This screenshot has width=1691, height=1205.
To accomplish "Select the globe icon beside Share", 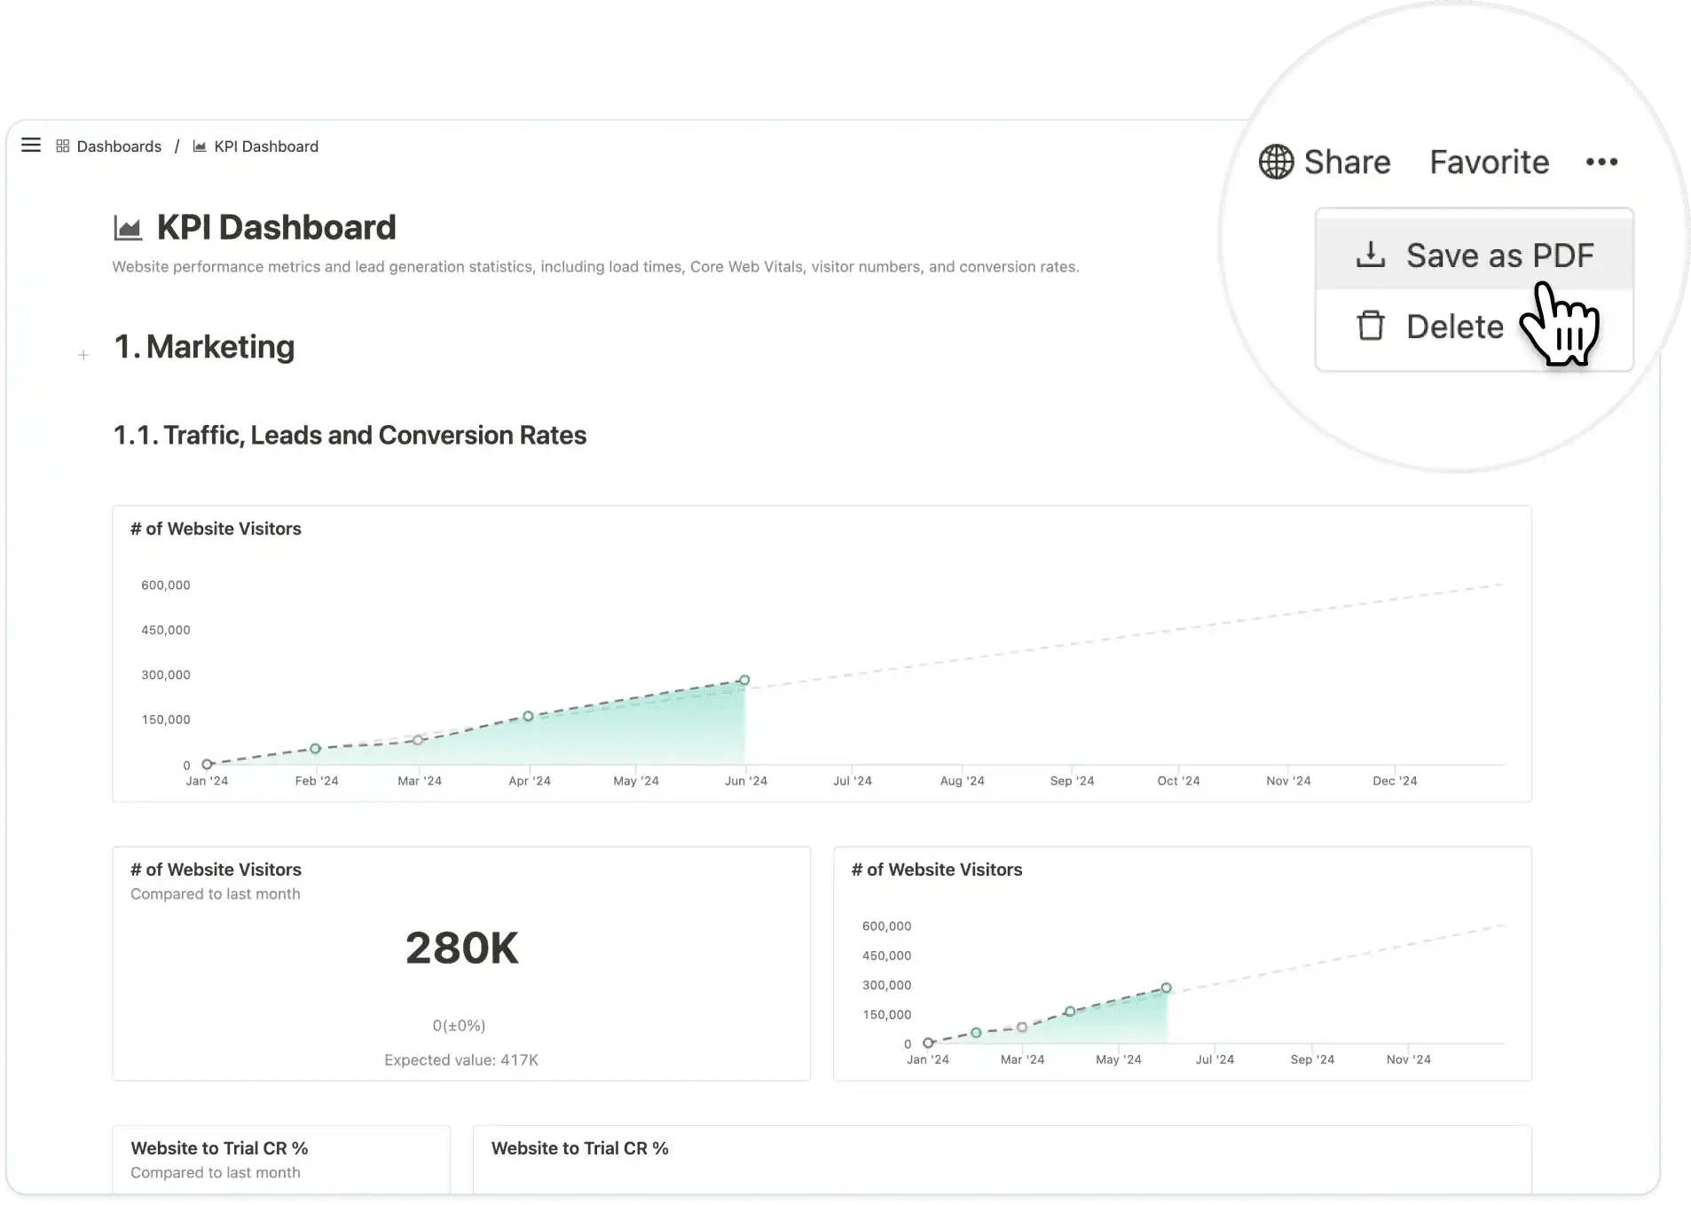I will click(1276, 161).
